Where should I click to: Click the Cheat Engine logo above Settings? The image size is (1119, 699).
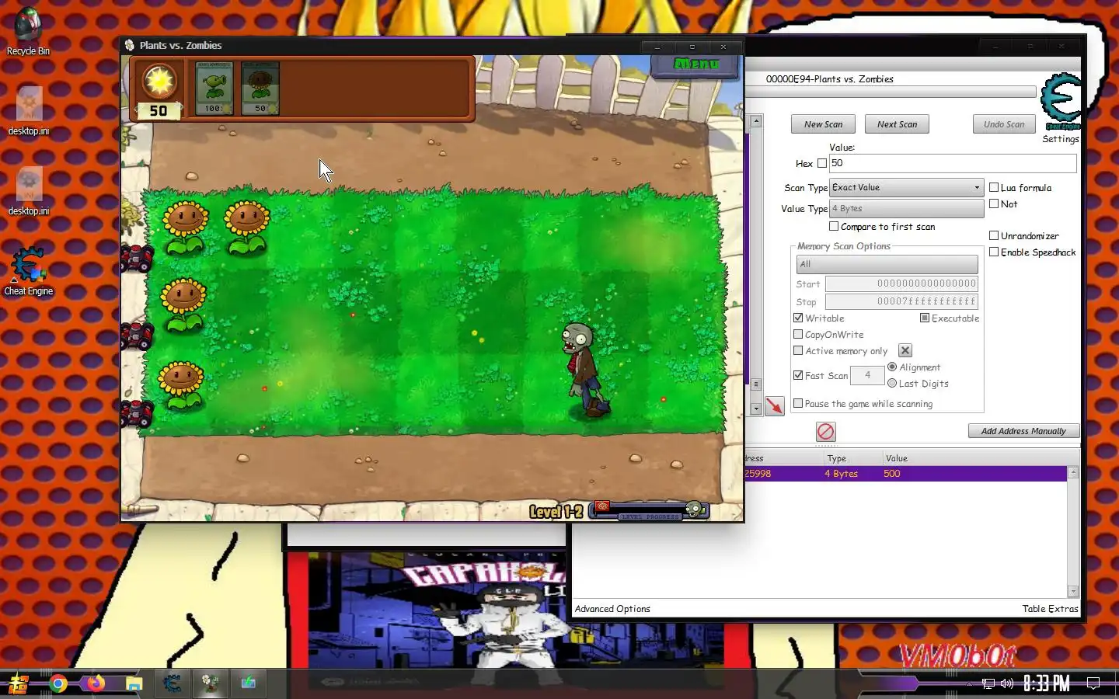1060,100
